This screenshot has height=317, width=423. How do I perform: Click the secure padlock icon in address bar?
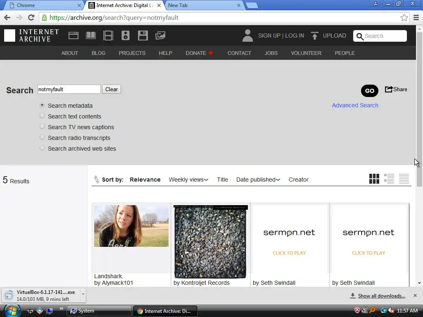click(44, 18)
